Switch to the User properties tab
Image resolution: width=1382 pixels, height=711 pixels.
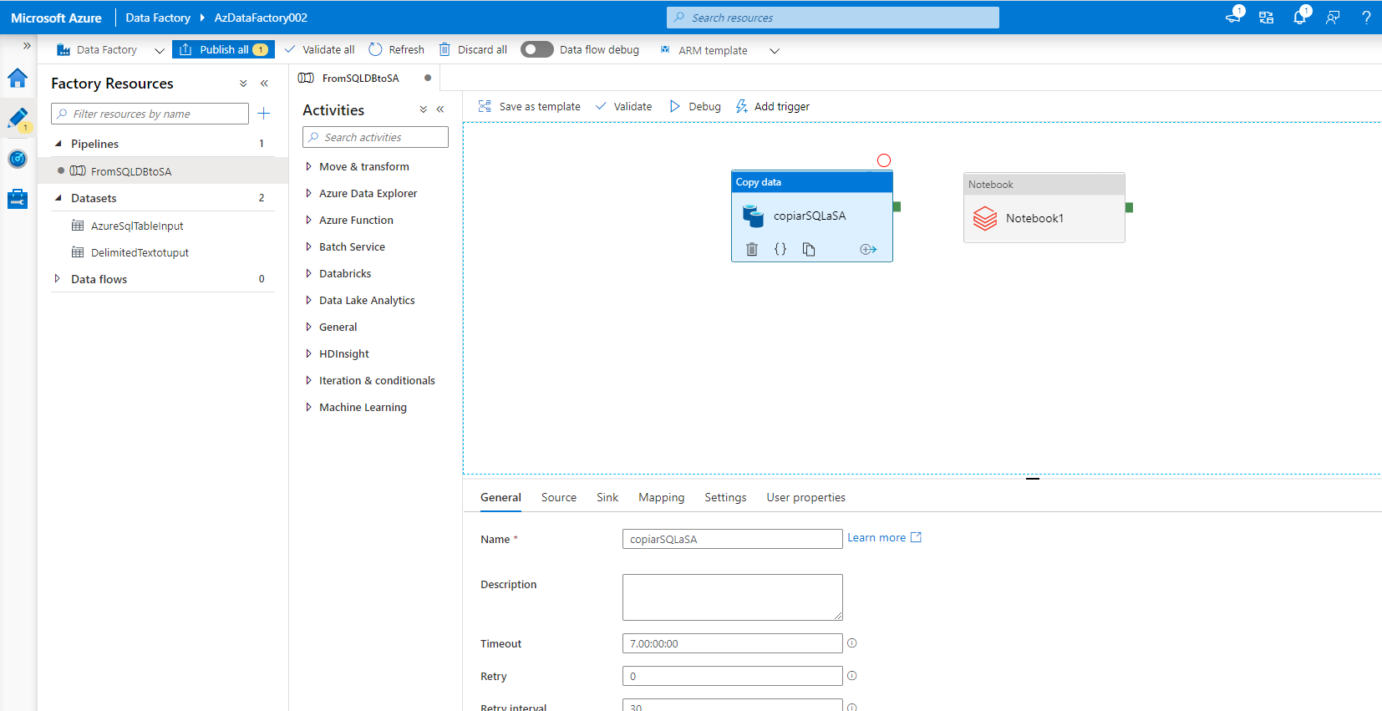point(806,498)
